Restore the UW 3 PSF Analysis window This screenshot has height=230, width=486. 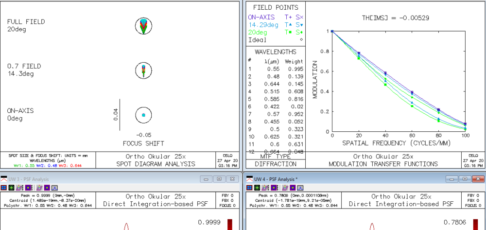220,179
